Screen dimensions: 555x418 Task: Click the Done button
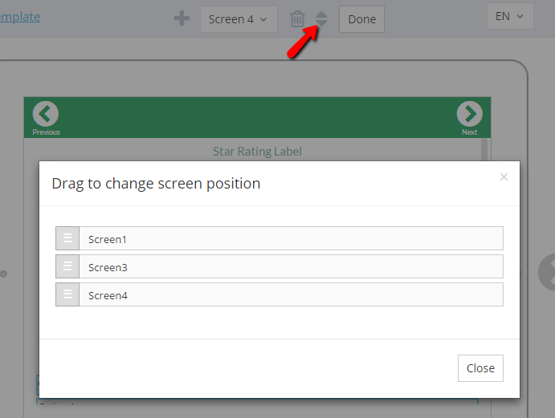361,19
